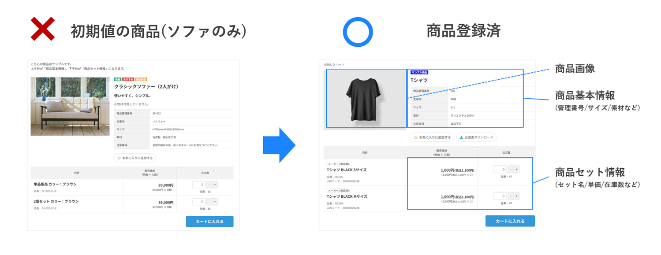Image resolution: width=661 pixels, height=255 pixels.
Task: Click quantity field for Tシャツ BLACK Mサイズ
Action: (x=500, y=196)
